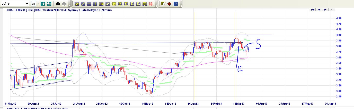Click the yellow comment bubble tool
Viewport: 354px width, 109px height.
point(145,4)
